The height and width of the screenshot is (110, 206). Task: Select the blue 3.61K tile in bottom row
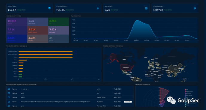(17, 39)
